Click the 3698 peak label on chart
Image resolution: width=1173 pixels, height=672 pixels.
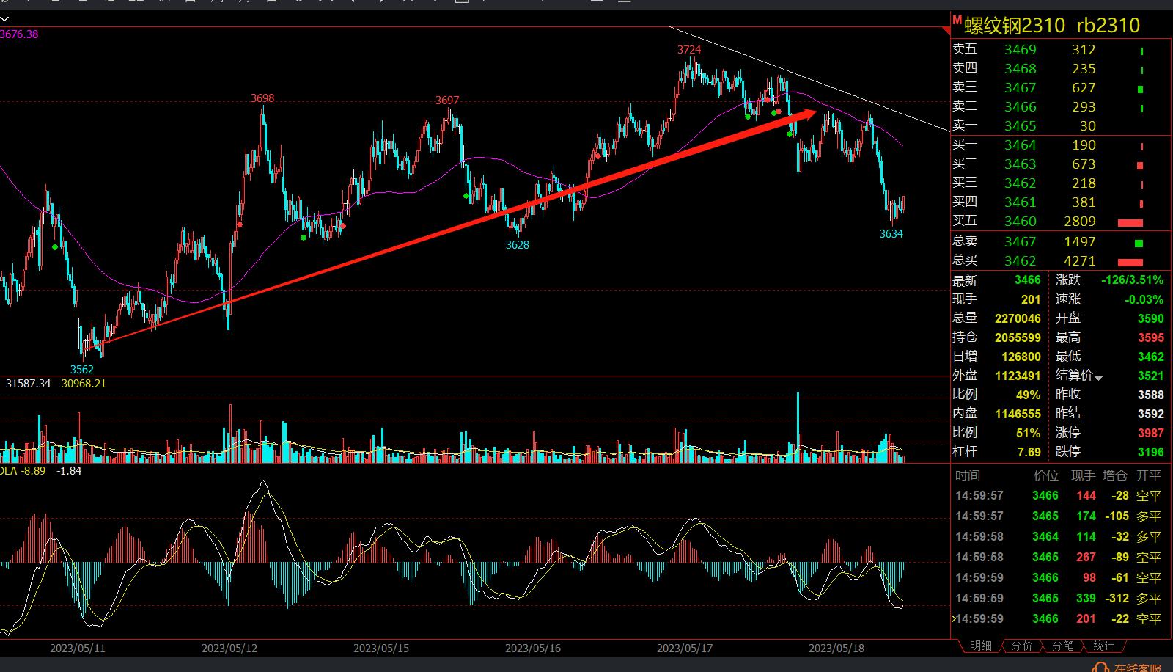coord(262,98)
